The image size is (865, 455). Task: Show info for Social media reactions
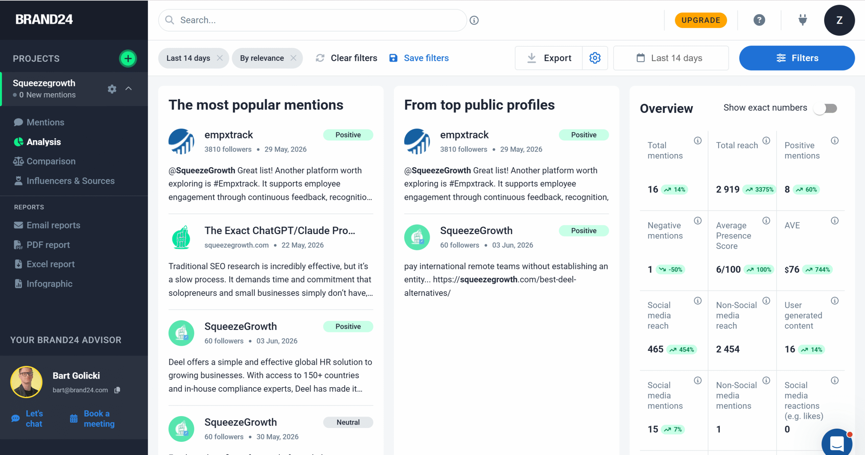[835, 381]
